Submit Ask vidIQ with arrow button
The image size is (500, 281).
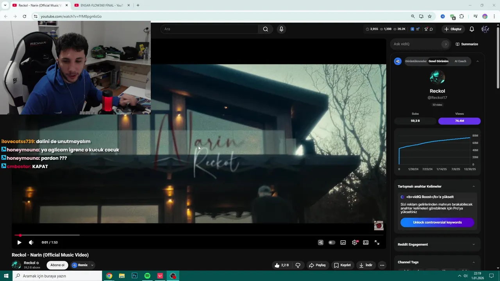[x=446, y=44]
